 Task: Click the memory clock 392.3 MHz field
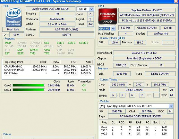[x=118, y=84]
